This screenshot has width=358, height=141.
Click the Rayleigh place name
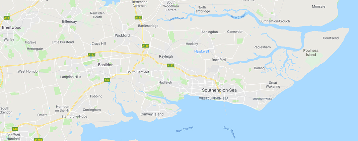tap(166, 56)
